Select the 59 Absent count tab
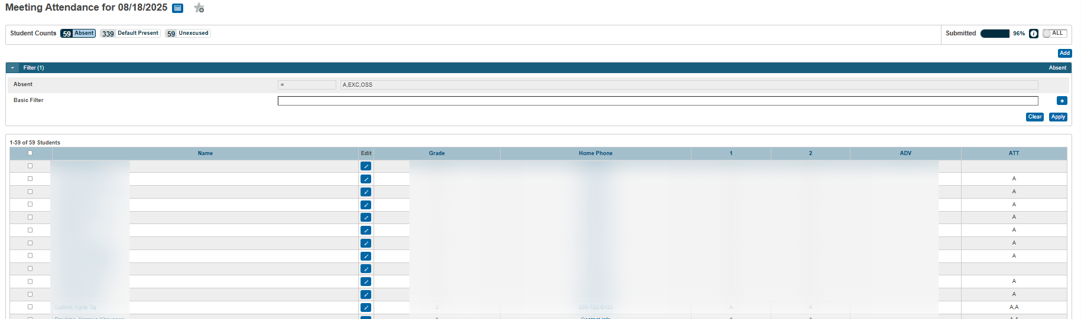This screenshot has width=1081, height=319. tap(78, 34)
